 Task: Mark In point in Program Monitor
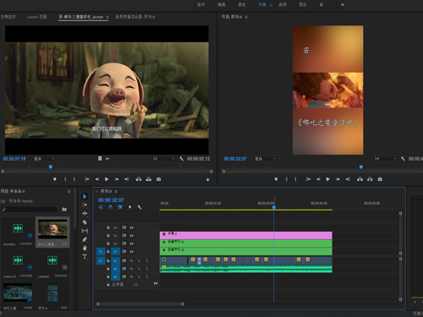pos(287,179)
